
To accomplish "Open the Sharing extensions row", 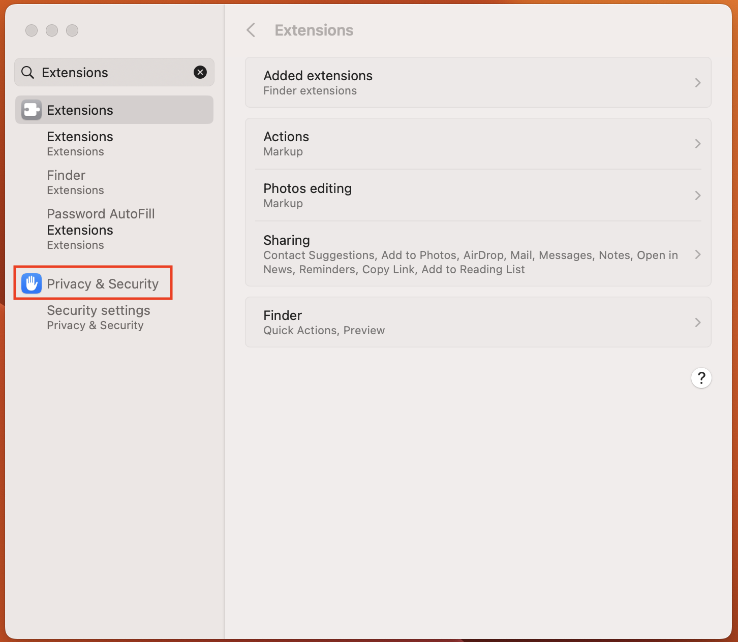I will [x=478, y=254].
